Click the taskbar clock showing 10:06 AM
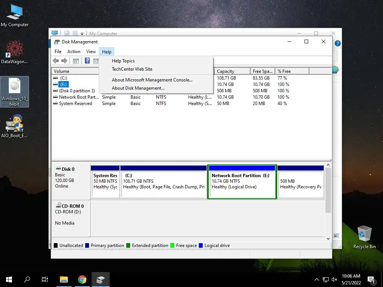383x287 pixels. [351, 280]
